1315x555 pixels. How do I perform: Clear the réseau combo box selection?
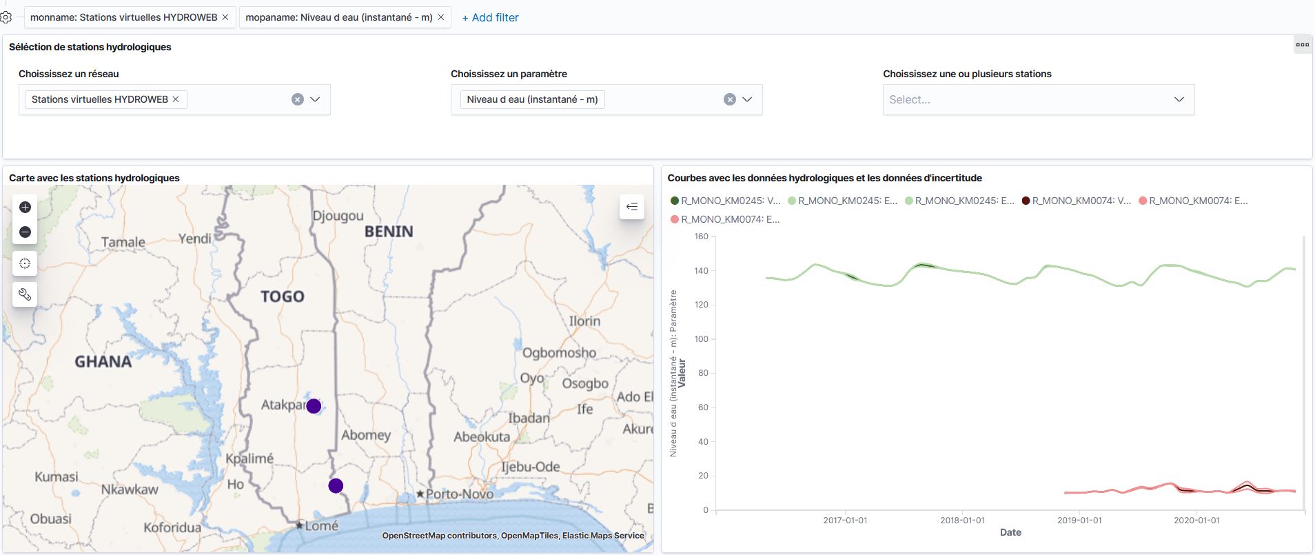[298, 99]
